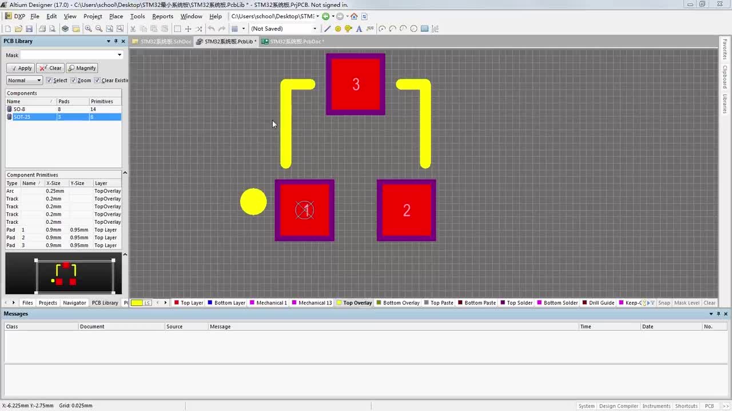Select the Place Arc by Center tool
Image resolution: width=732 pixels, height=411 pixels.
pyautogui.click(x=382, y=29)
